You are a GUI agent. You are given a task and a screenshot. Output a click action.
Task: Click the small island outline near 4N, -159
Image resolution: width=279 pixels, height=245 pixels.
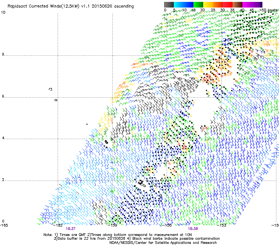coord(106,142)
